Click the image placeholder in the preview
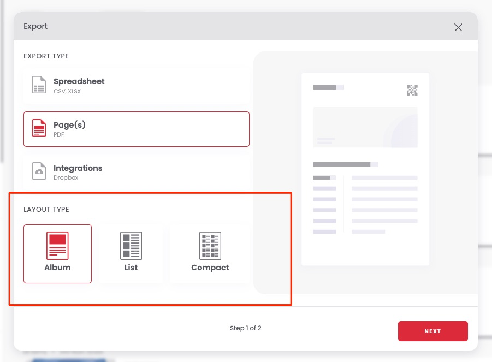Viewport: 492px width, 362px height. point(365,127)
